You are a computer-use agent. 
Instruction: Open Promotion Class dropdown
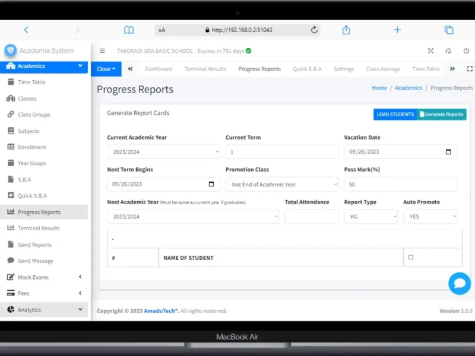[x=281, y=184]
